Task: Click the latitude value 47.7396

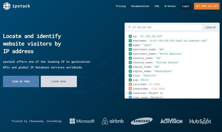Action: (154, 84)
